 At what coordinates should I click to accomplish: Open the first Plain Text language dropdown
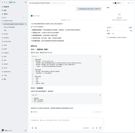click(35, 56)
